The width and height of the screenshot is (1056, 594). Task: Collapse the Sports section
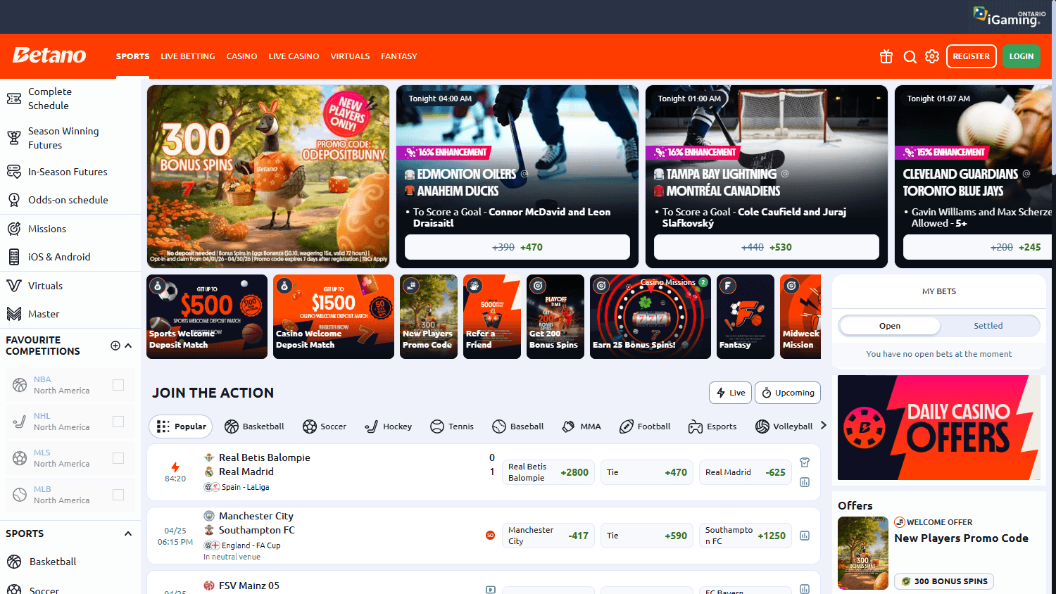(127, 533)
